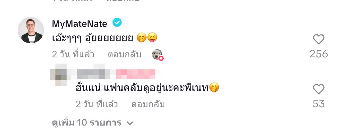The width and height of the screenshot is (347, 139).
Task: Visit the MyMateNate username link
Action: coord(80,24)
